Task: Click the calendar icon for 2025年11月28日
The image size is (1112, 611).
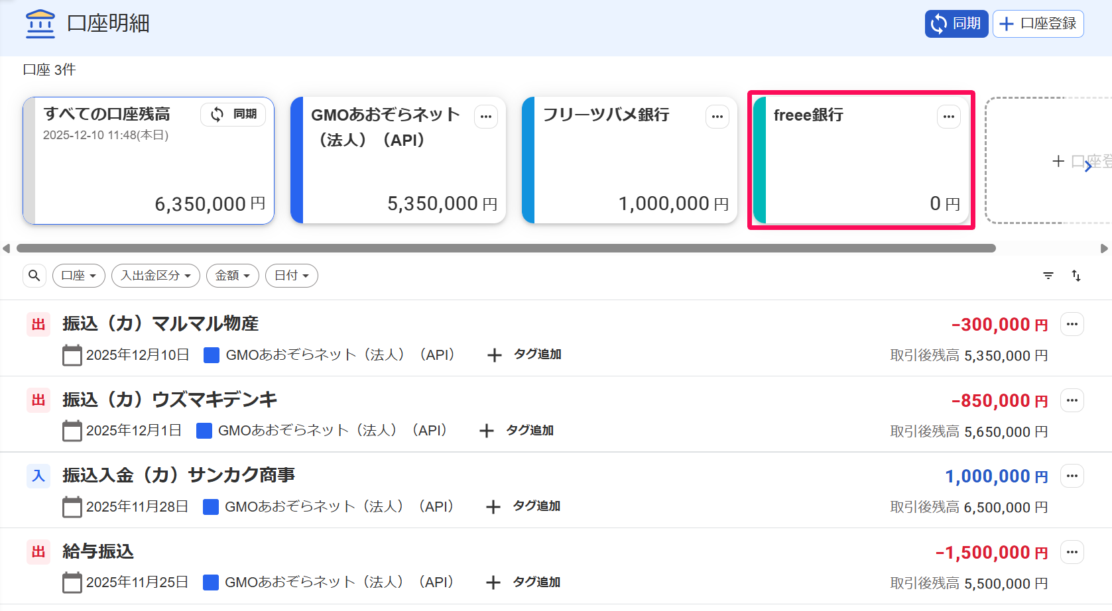Action: coord(72,507)
